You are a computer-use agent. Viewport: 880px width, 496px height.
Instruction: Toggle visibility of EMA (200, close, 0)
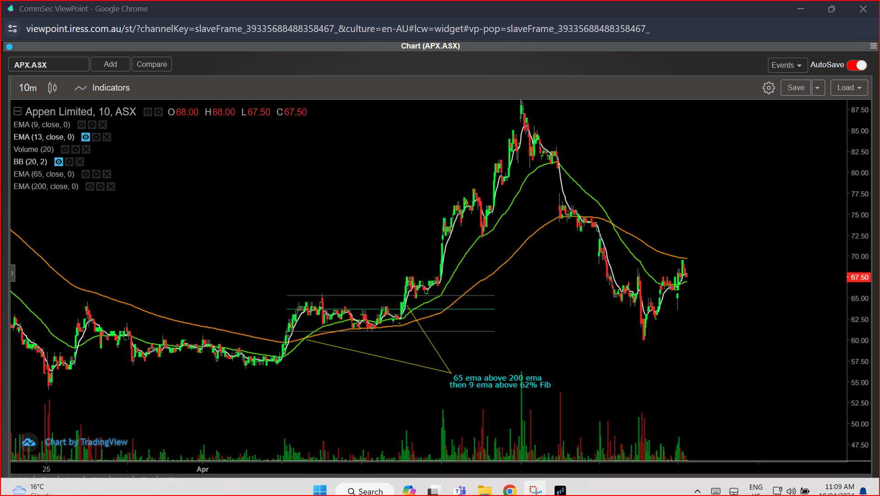tap(90, 186)
